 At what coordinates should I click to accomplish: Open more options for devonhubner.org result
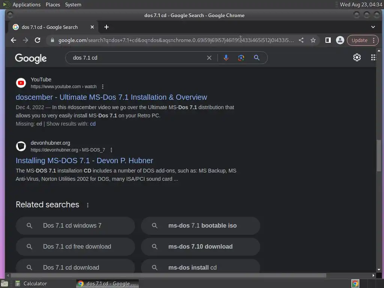[x=111, y=150]
